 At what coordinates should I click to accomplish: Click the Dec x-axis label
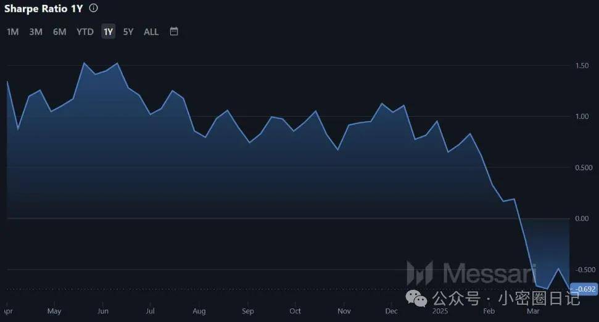point(391,312)
